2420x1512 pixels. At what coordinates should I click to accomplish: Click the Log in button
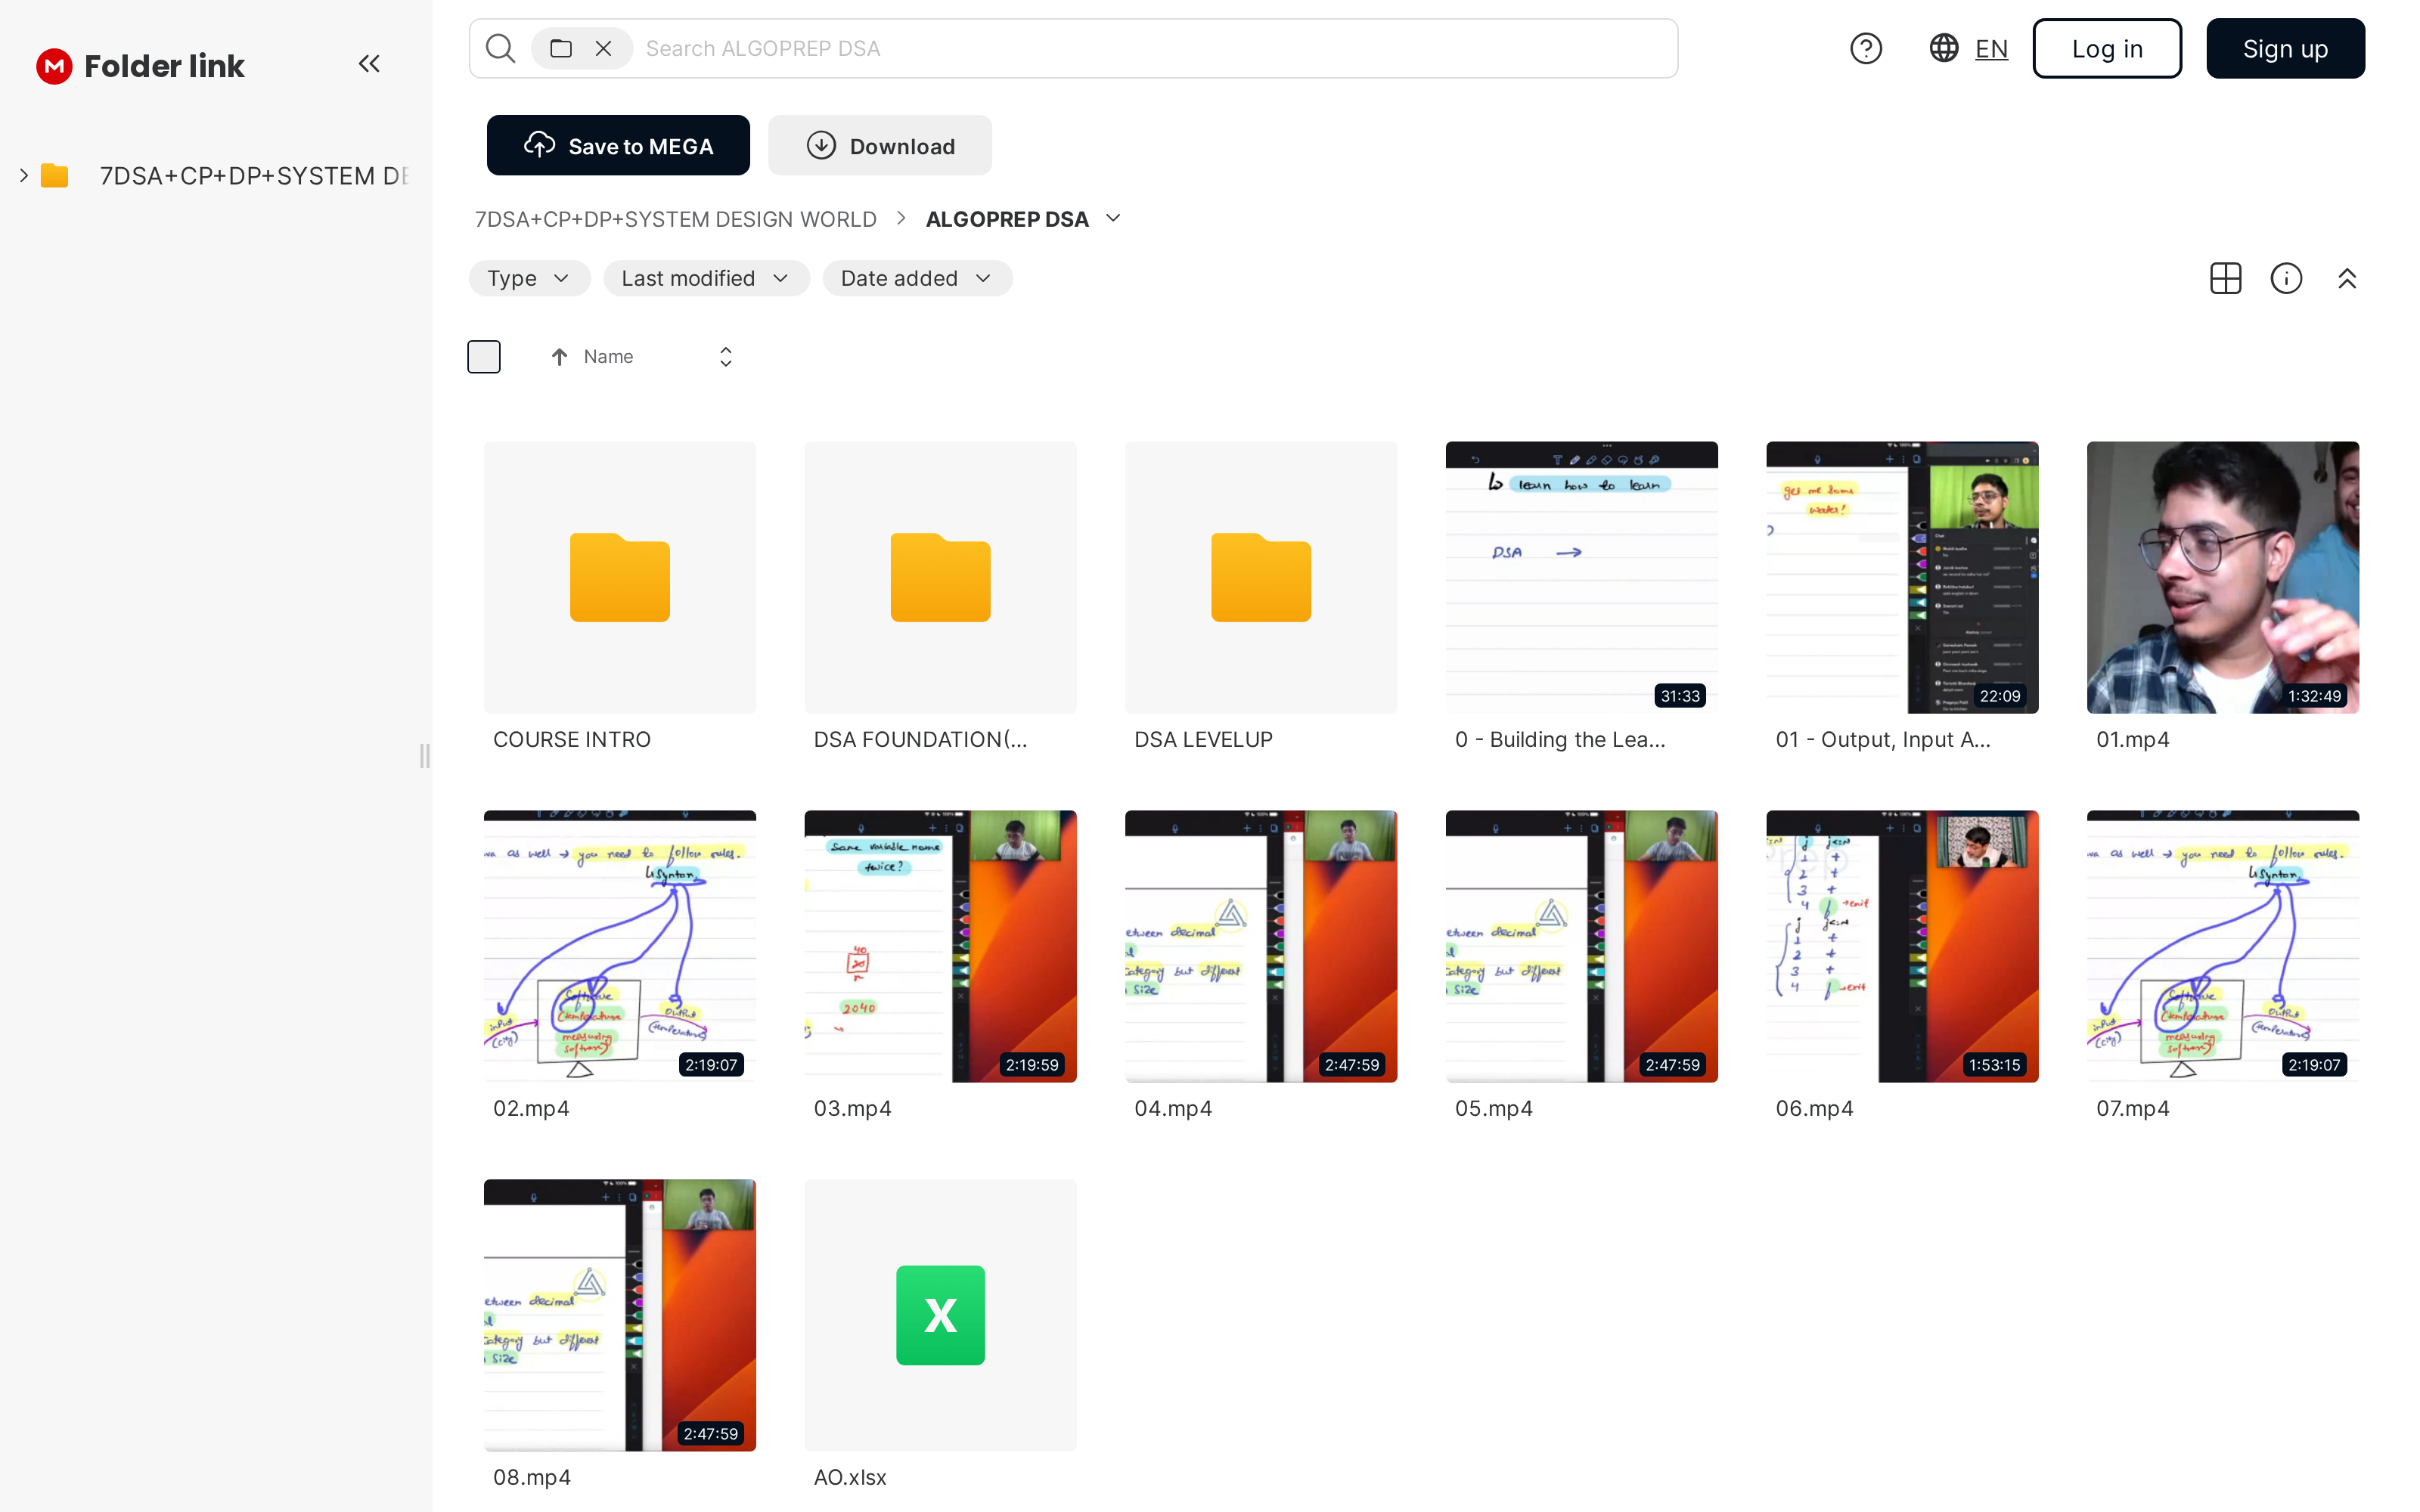pyautogui.click(x=2107, y=48)
